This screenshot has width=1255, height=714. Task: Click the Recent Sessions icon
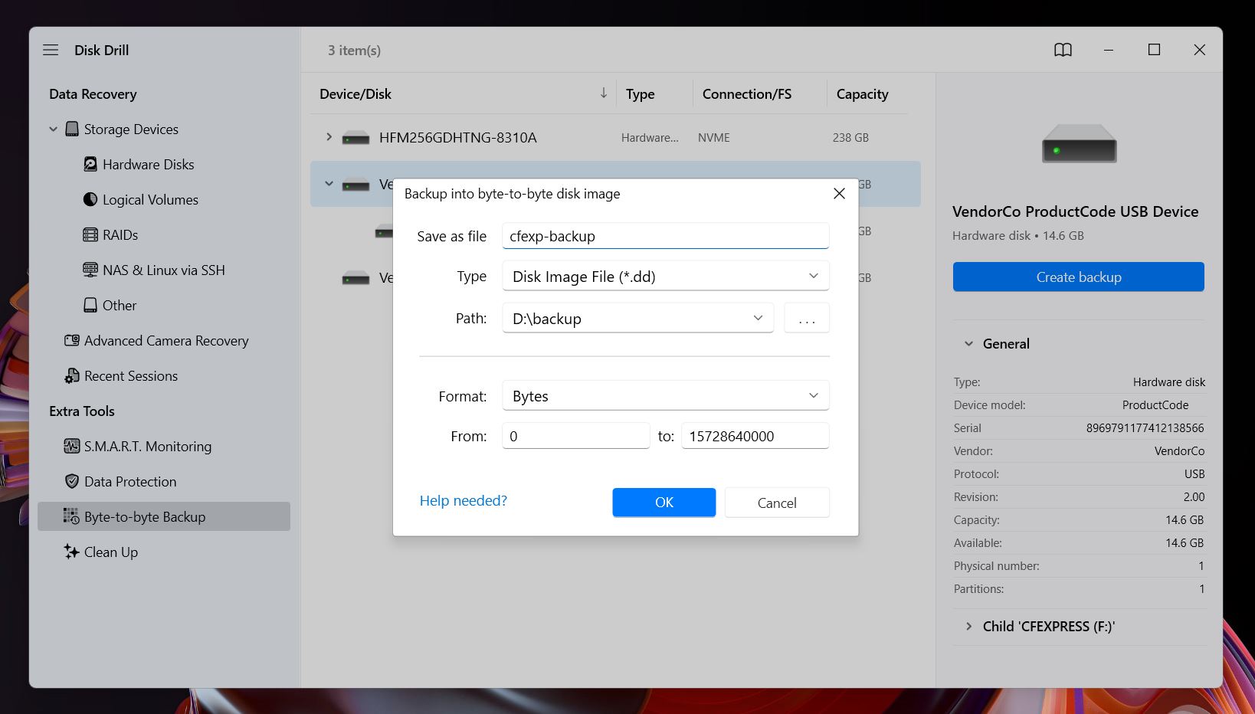click(x=72, y=375)
